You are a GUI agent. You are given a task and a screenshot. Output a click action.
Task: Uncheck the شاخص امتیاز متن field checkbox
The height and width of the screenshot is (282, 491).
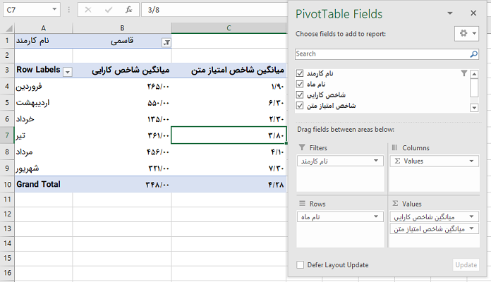301,106
